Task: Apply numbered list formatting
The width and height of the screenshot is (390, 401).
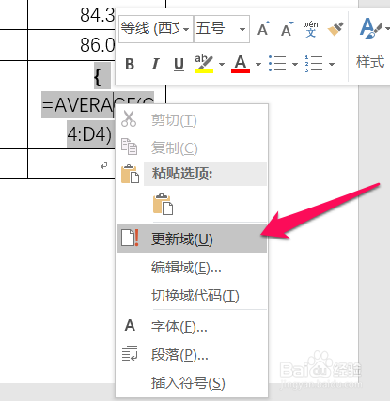Action: pos(314,64)
